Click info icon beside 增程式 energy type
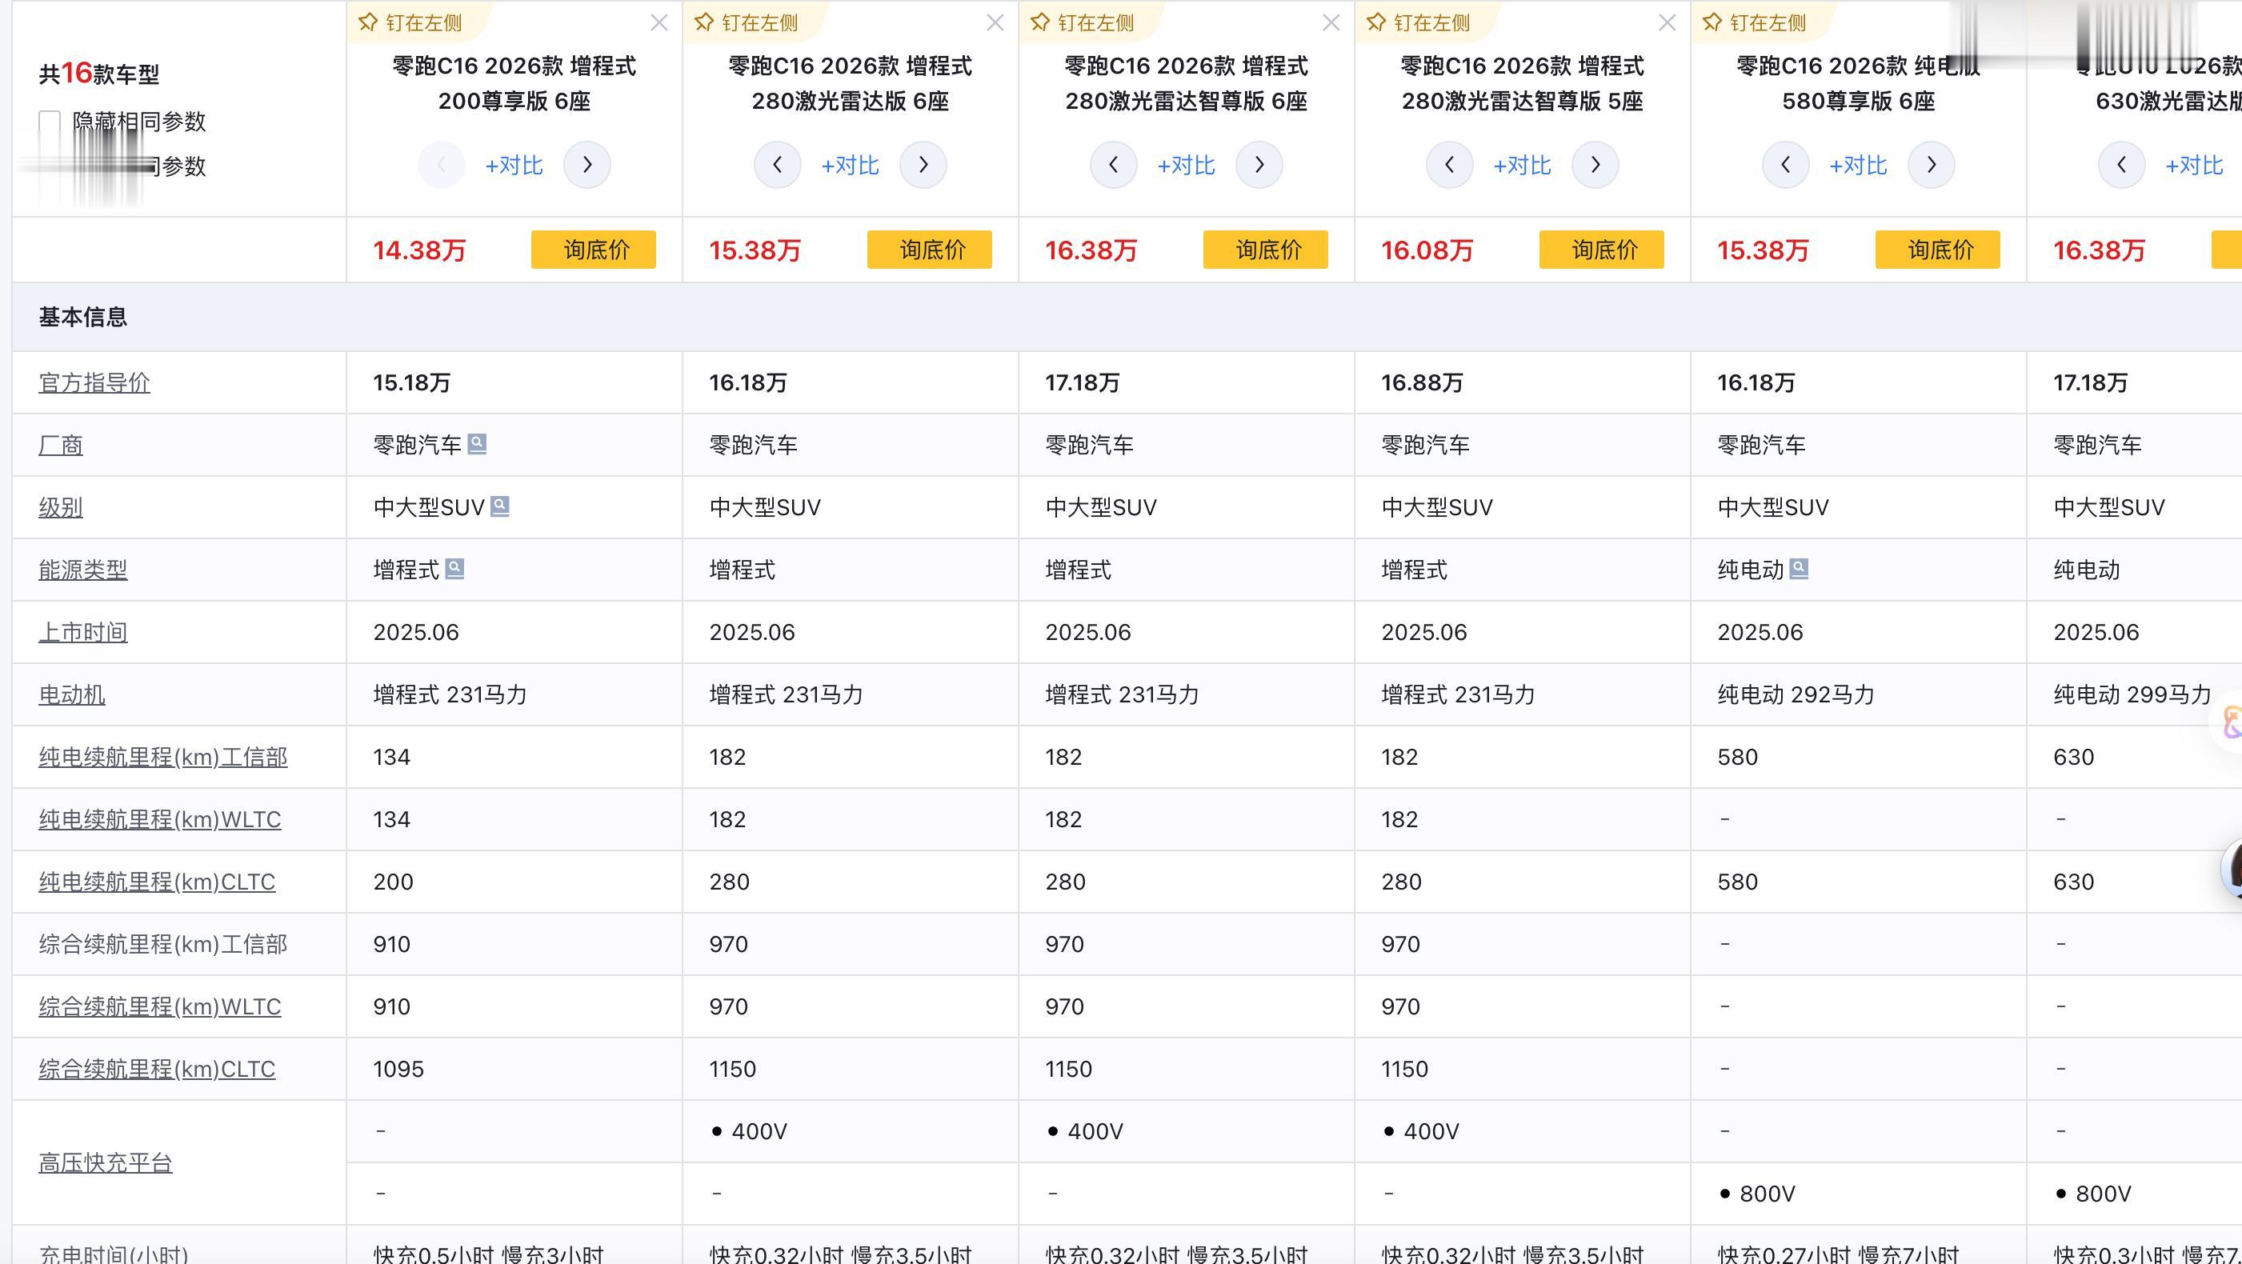Viewport: 2242px width, 1264px height. coord(454,569)
